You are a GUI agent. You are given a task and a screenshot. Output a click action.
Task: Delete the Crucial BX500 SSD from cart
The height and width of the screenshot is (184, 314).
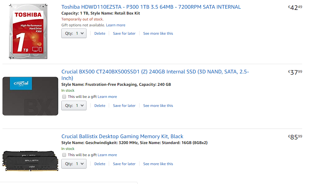100,106
